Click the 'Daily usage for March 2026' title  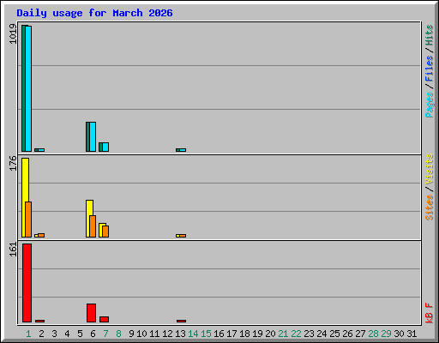click(94, 13)
